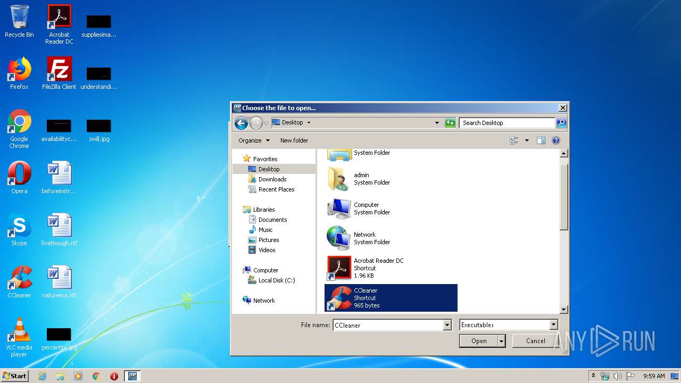The width and height of the screenshot is (681, 383).
Task: Open the Executables file type dropdown
Action: click(508, 325)
